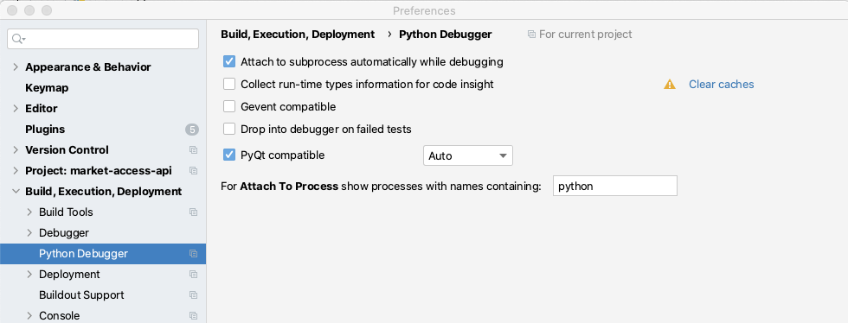Expand the Editor section
Screen dimensions: 848x323
click(16, 109)
